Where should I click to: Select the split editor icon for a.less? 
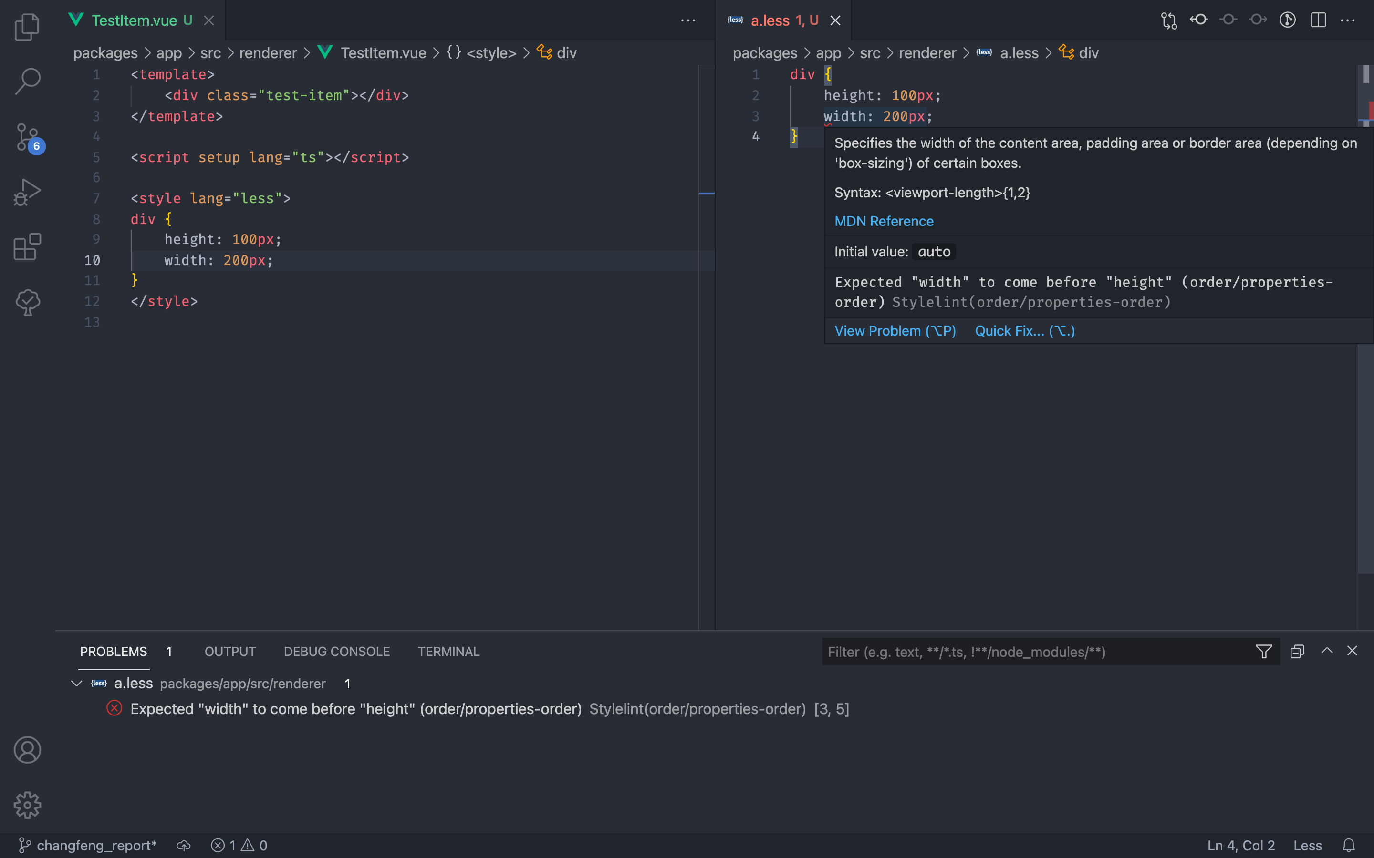(1317, 20)
